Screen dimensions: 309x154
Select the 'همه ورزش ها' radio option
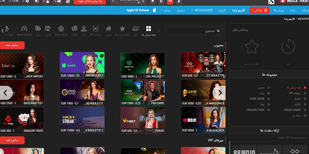(x=305, y=87)
